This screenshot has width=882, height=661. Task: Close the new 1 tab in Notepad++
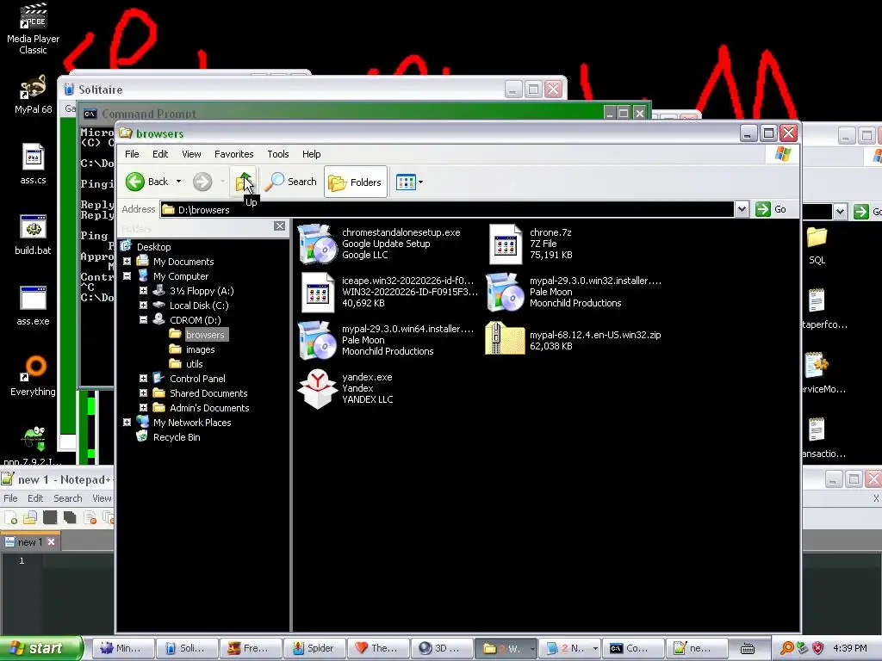51,542
